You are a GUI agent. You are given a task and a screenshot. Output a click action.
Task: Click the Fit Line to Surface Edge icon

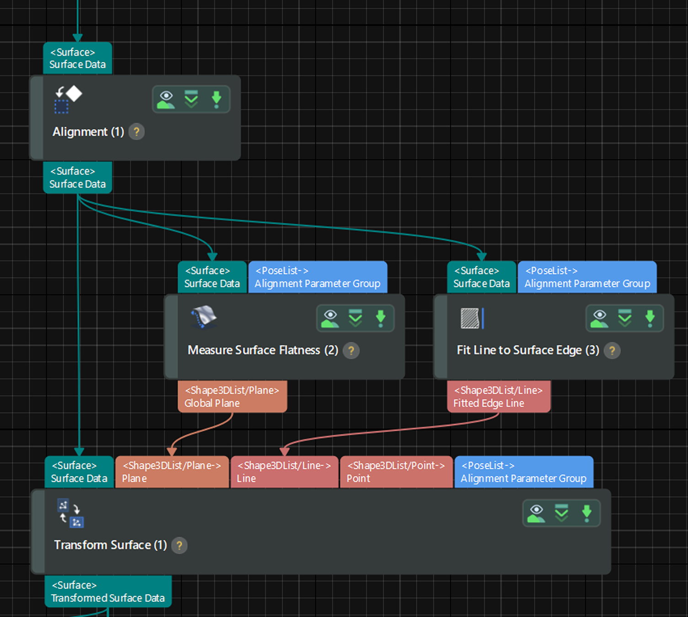pos(472,318)
